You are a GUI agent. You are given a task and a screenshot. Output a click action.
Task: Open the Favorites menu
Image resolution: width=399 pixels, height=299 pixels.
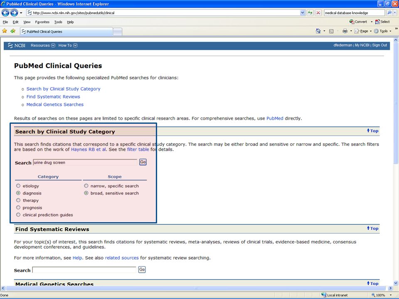point(42,22)
